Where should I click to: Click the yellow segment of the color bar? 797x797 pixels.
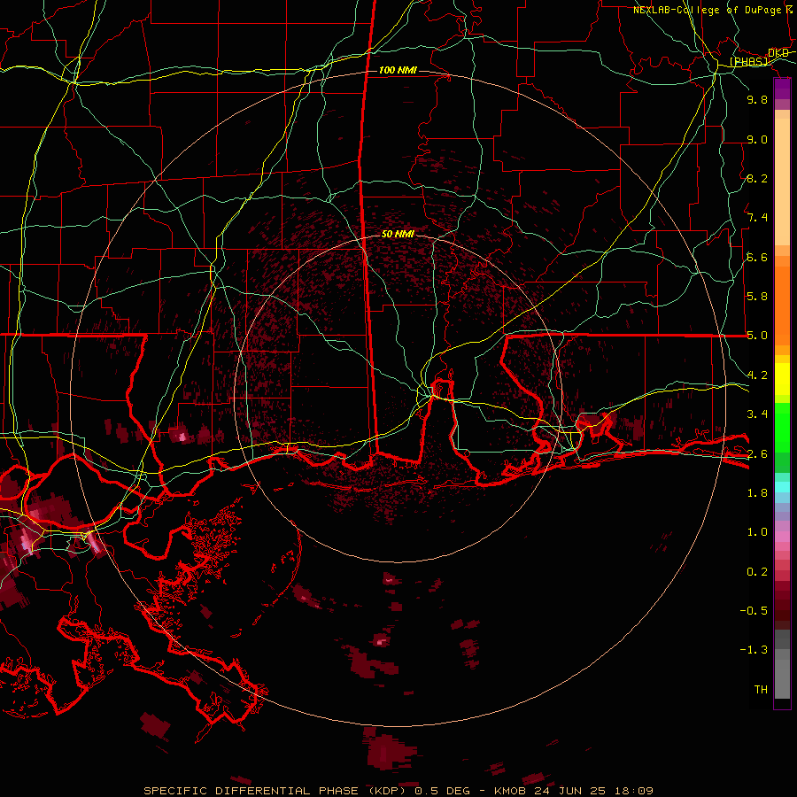click(x=782, y=379)
